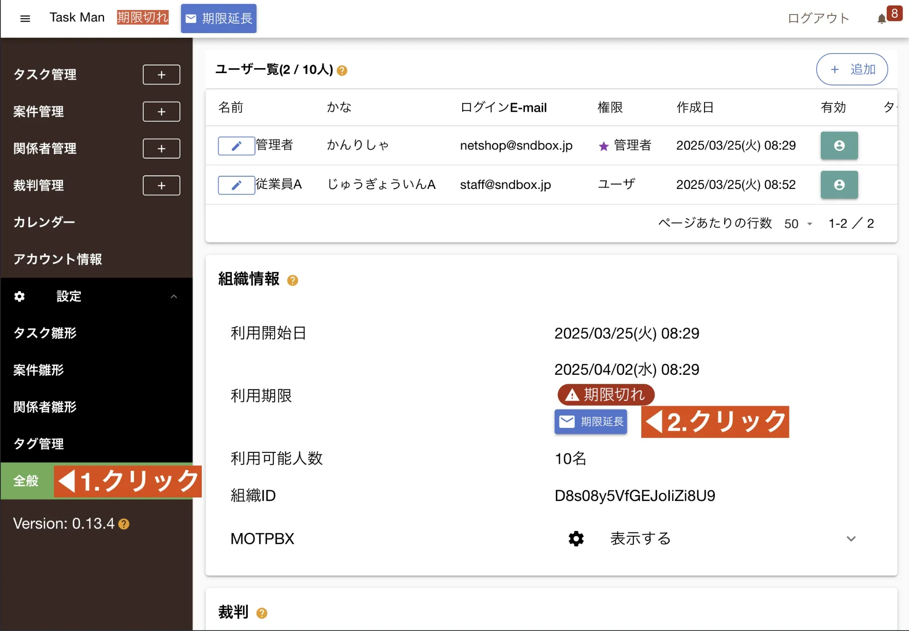This screenshot has width=909, height=631.
Task: Click ログアウト link
Action: point(818,18)
